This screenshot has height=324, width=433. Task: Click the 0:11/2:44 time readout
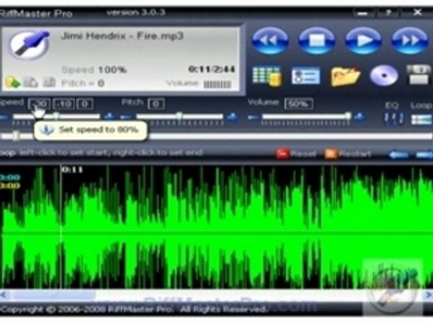point(211,69)
